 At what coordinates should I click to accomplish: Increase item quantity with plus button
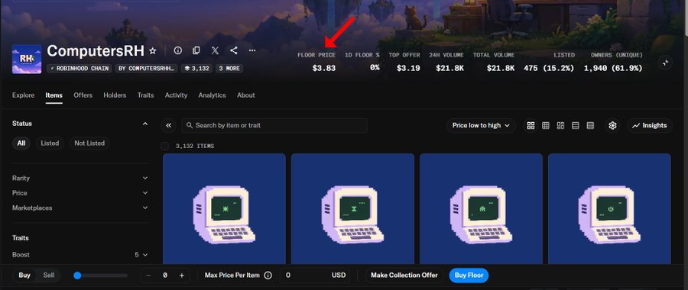tap(182, 275)
